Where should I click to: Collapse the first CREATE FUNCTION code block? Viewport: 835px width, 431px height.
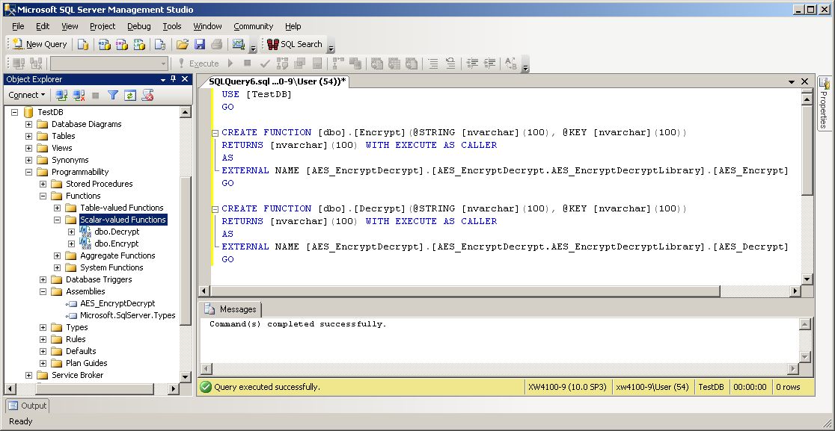click(x=215, y=133)
